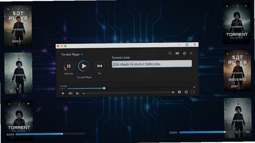
Task: Click the blue progress bar at the bottom right
Action: (x=202, y=132)
